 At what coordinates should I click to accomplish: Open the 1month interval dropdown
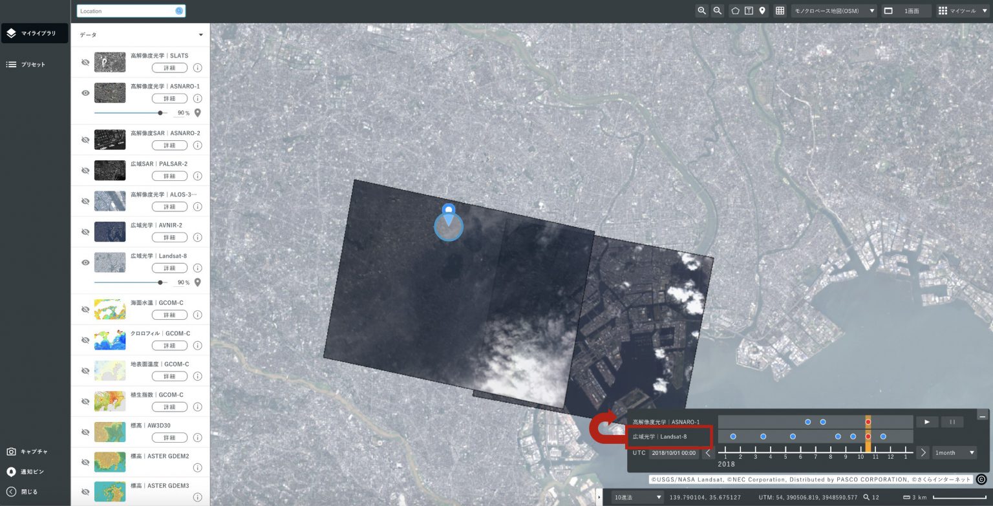[954, 452]
